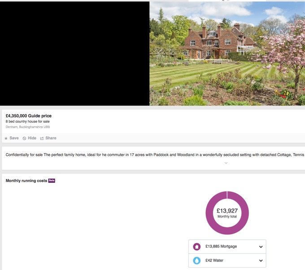Screen dimensions: 305x270
Task: Share the listing via Share label
Action: tap(51, 138)
